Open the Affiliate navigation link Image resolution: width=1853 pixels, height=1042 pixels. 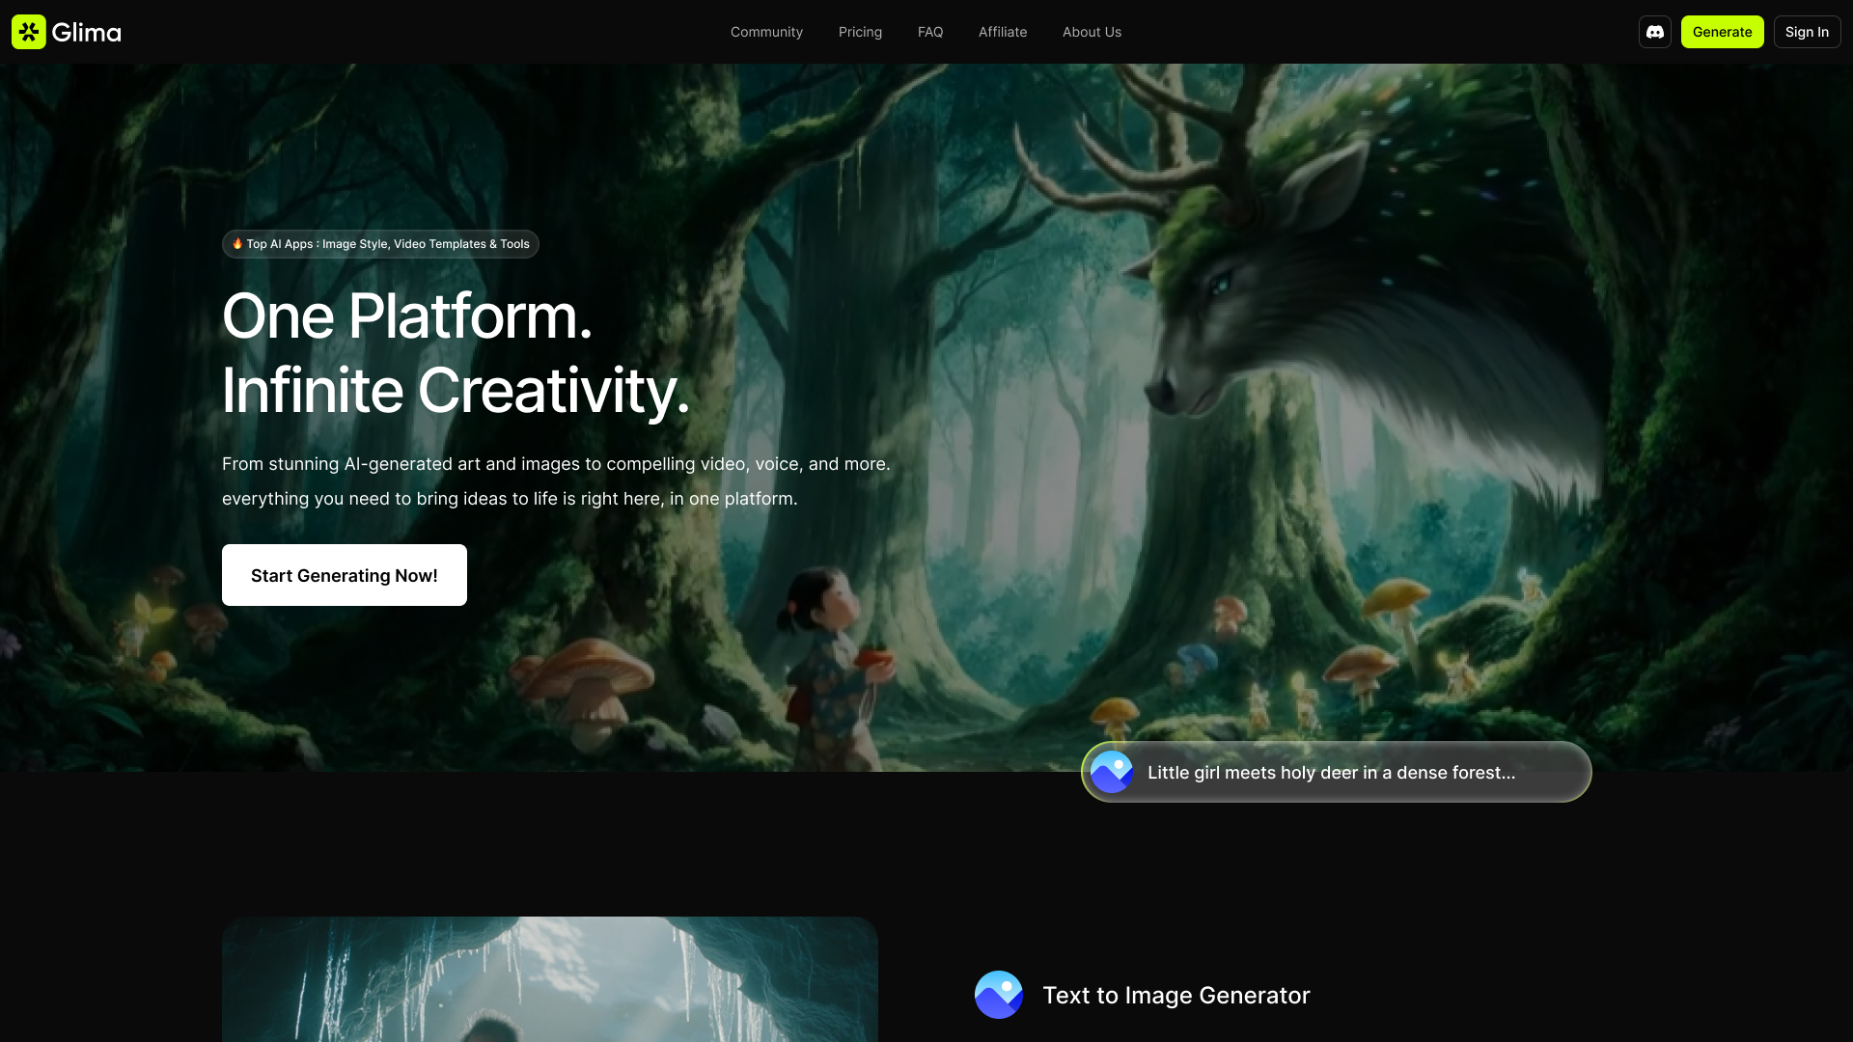pos(1002,32)
